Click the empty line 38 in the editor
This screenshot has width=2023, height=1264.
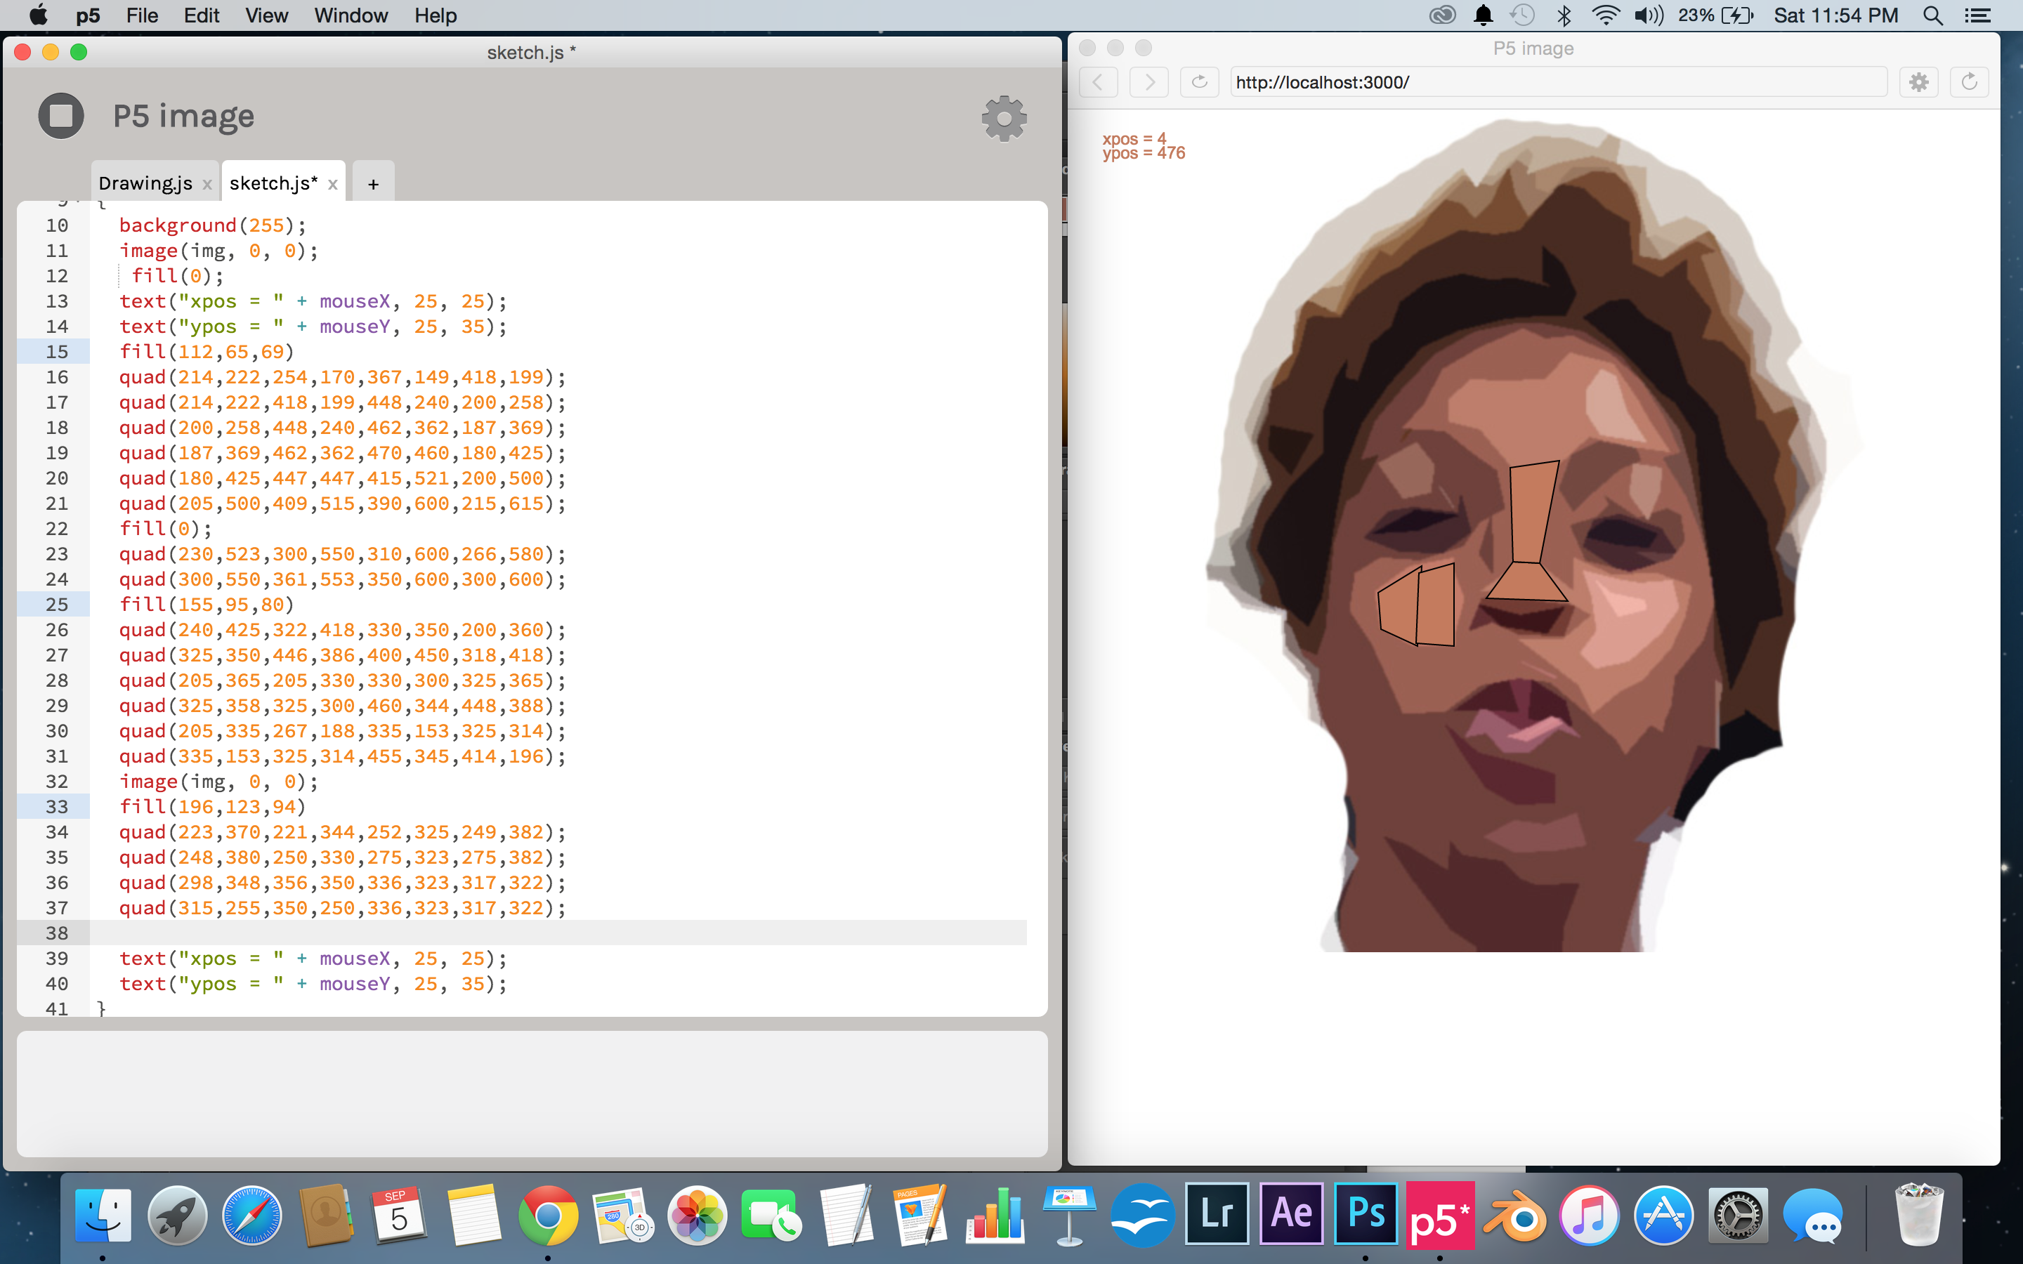coord(558,933)
